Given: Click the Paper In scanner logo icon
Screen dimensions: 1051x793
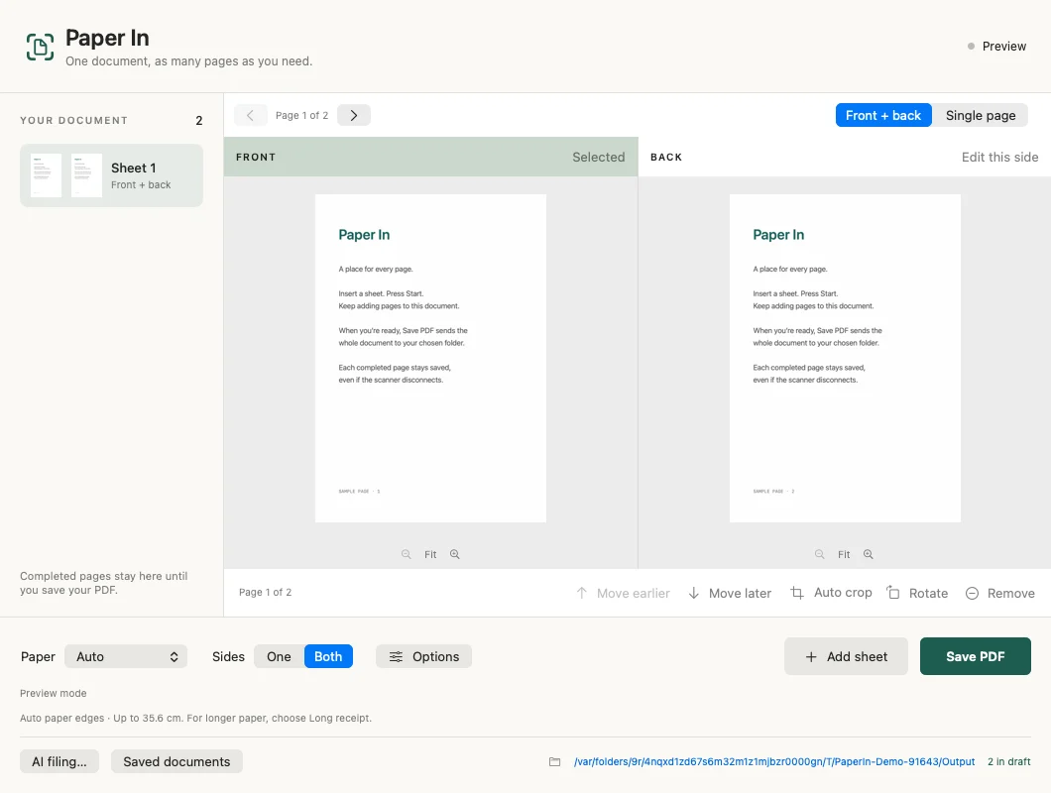Looking at the screenshot, I should (41, 47).
